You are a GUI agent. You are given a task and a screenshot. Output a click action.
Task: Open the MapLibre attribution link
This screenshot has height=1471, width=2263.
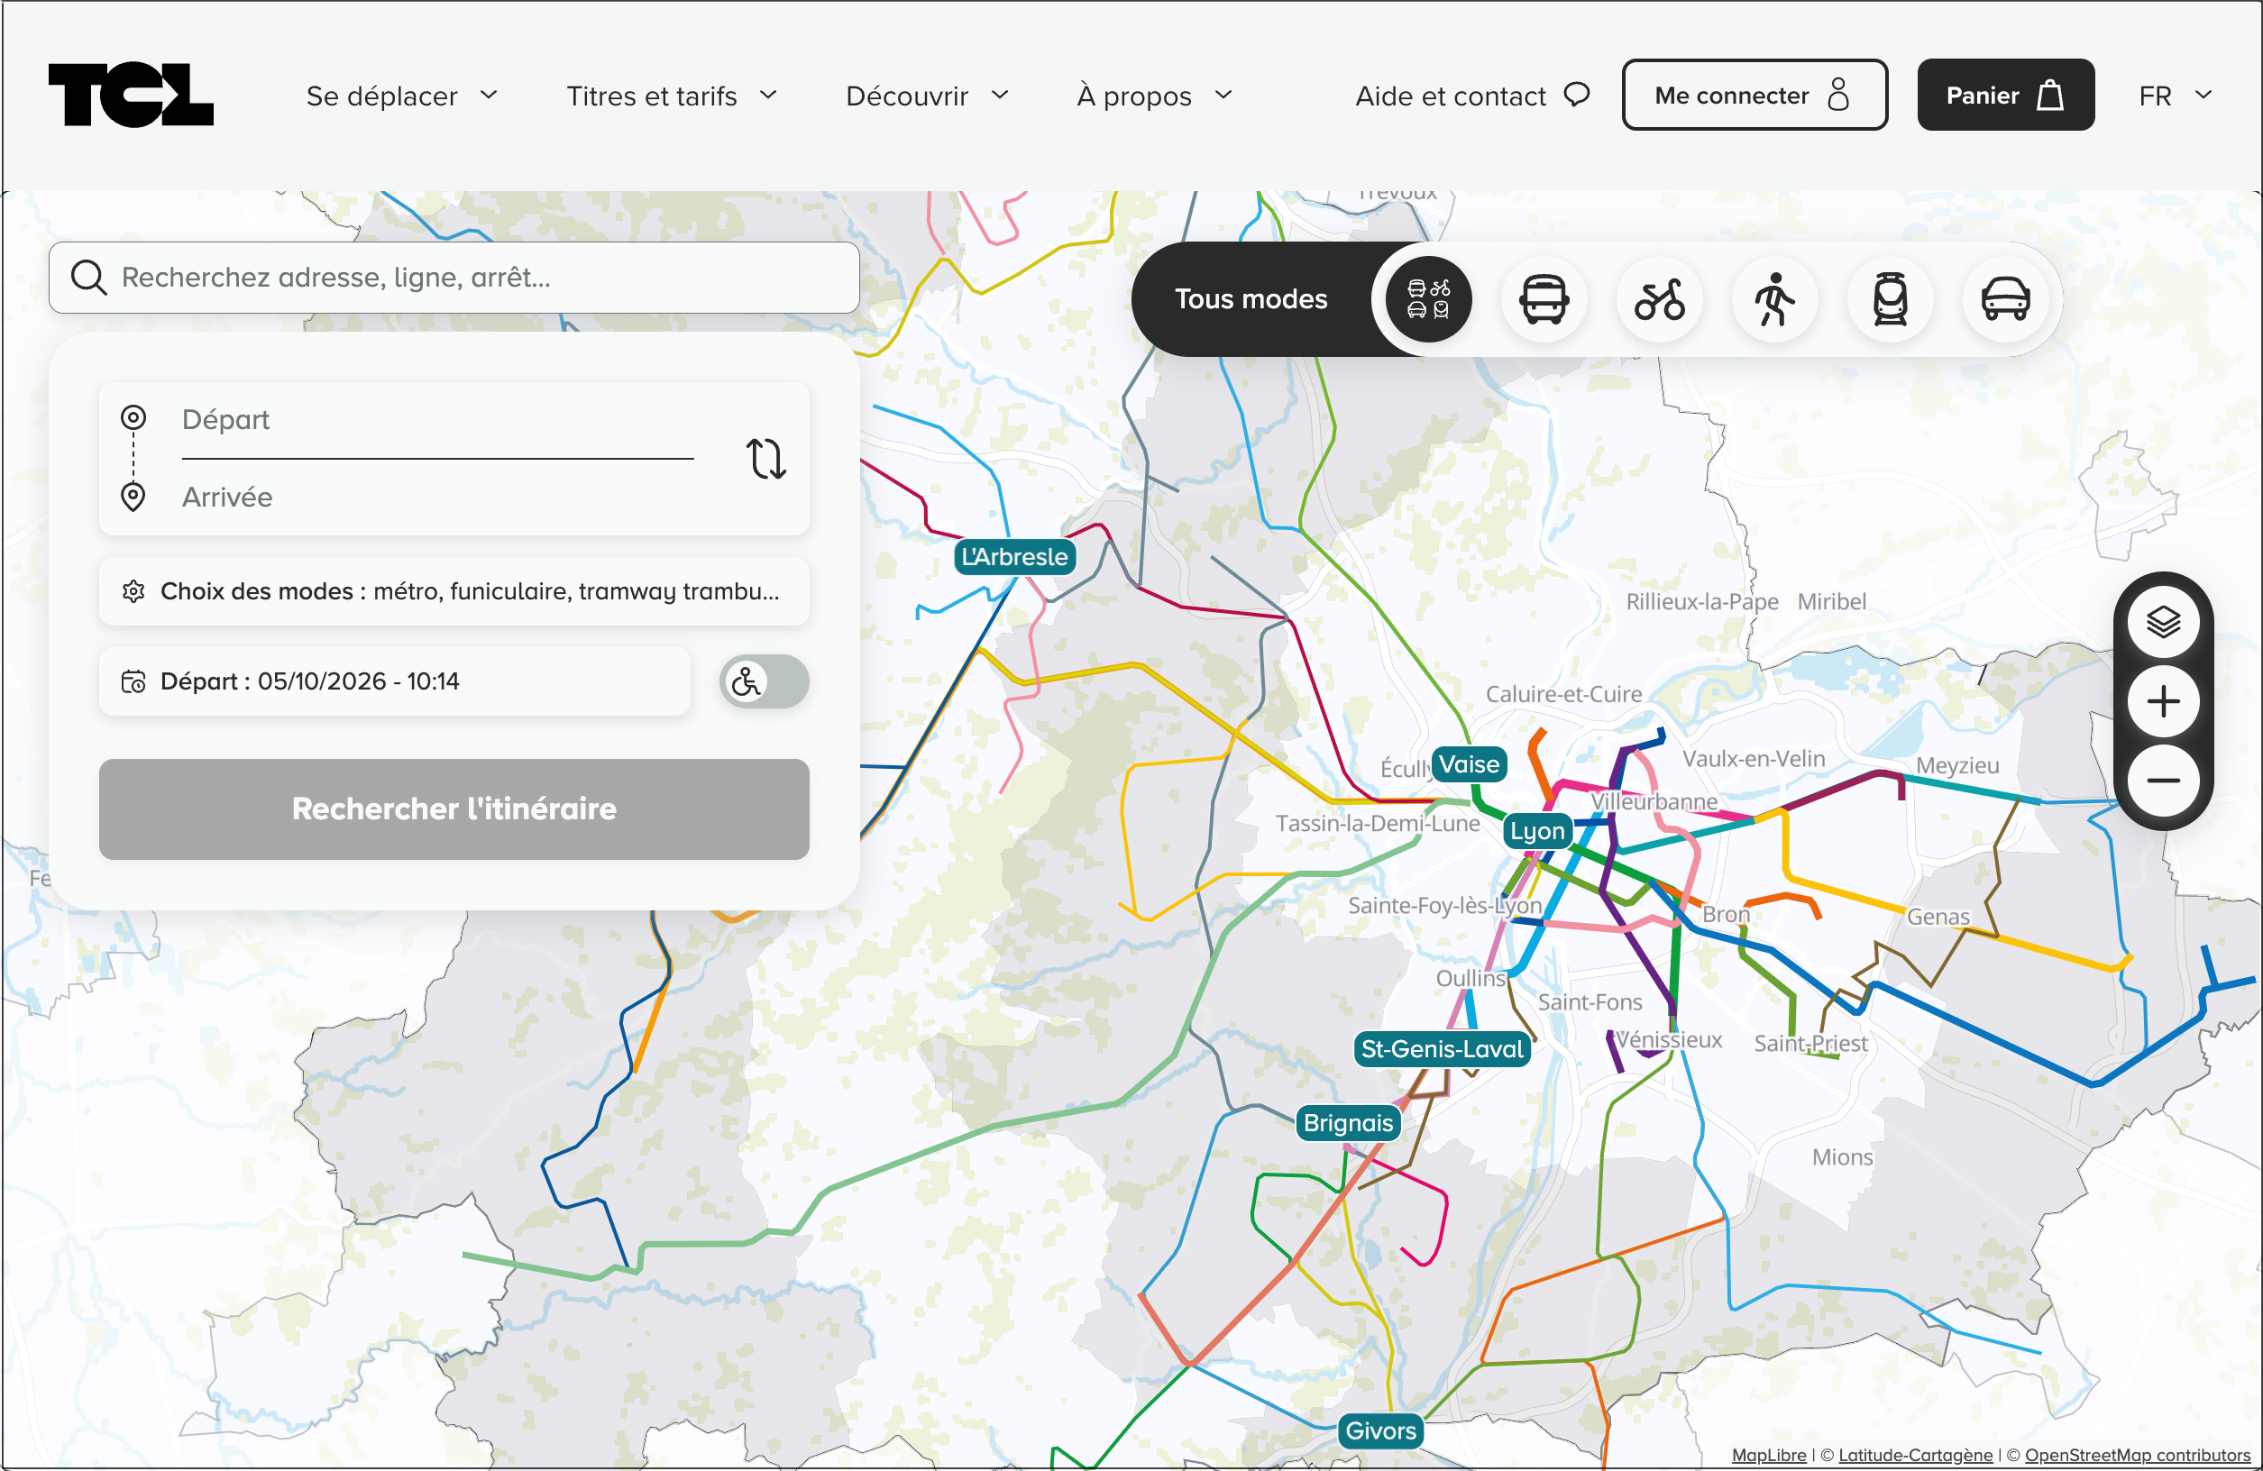[1769, 1455]
